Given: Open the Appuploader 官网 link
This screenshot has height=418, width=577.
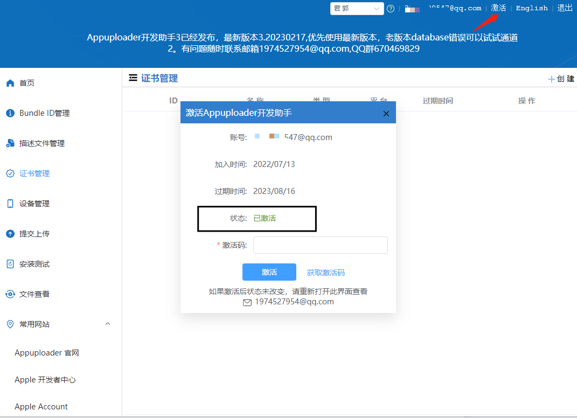Looking at the screenshot, I should (x=47, y=353).
